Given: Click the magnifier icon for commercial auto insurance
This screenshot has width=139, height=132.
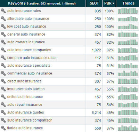Looking at the screenshot, I should 3,73.
